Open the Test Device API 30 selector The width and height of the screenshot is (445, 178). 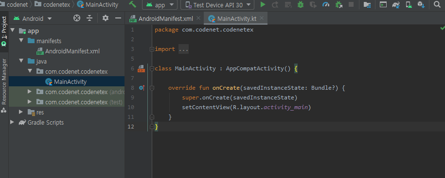click(x=217, y=5)
